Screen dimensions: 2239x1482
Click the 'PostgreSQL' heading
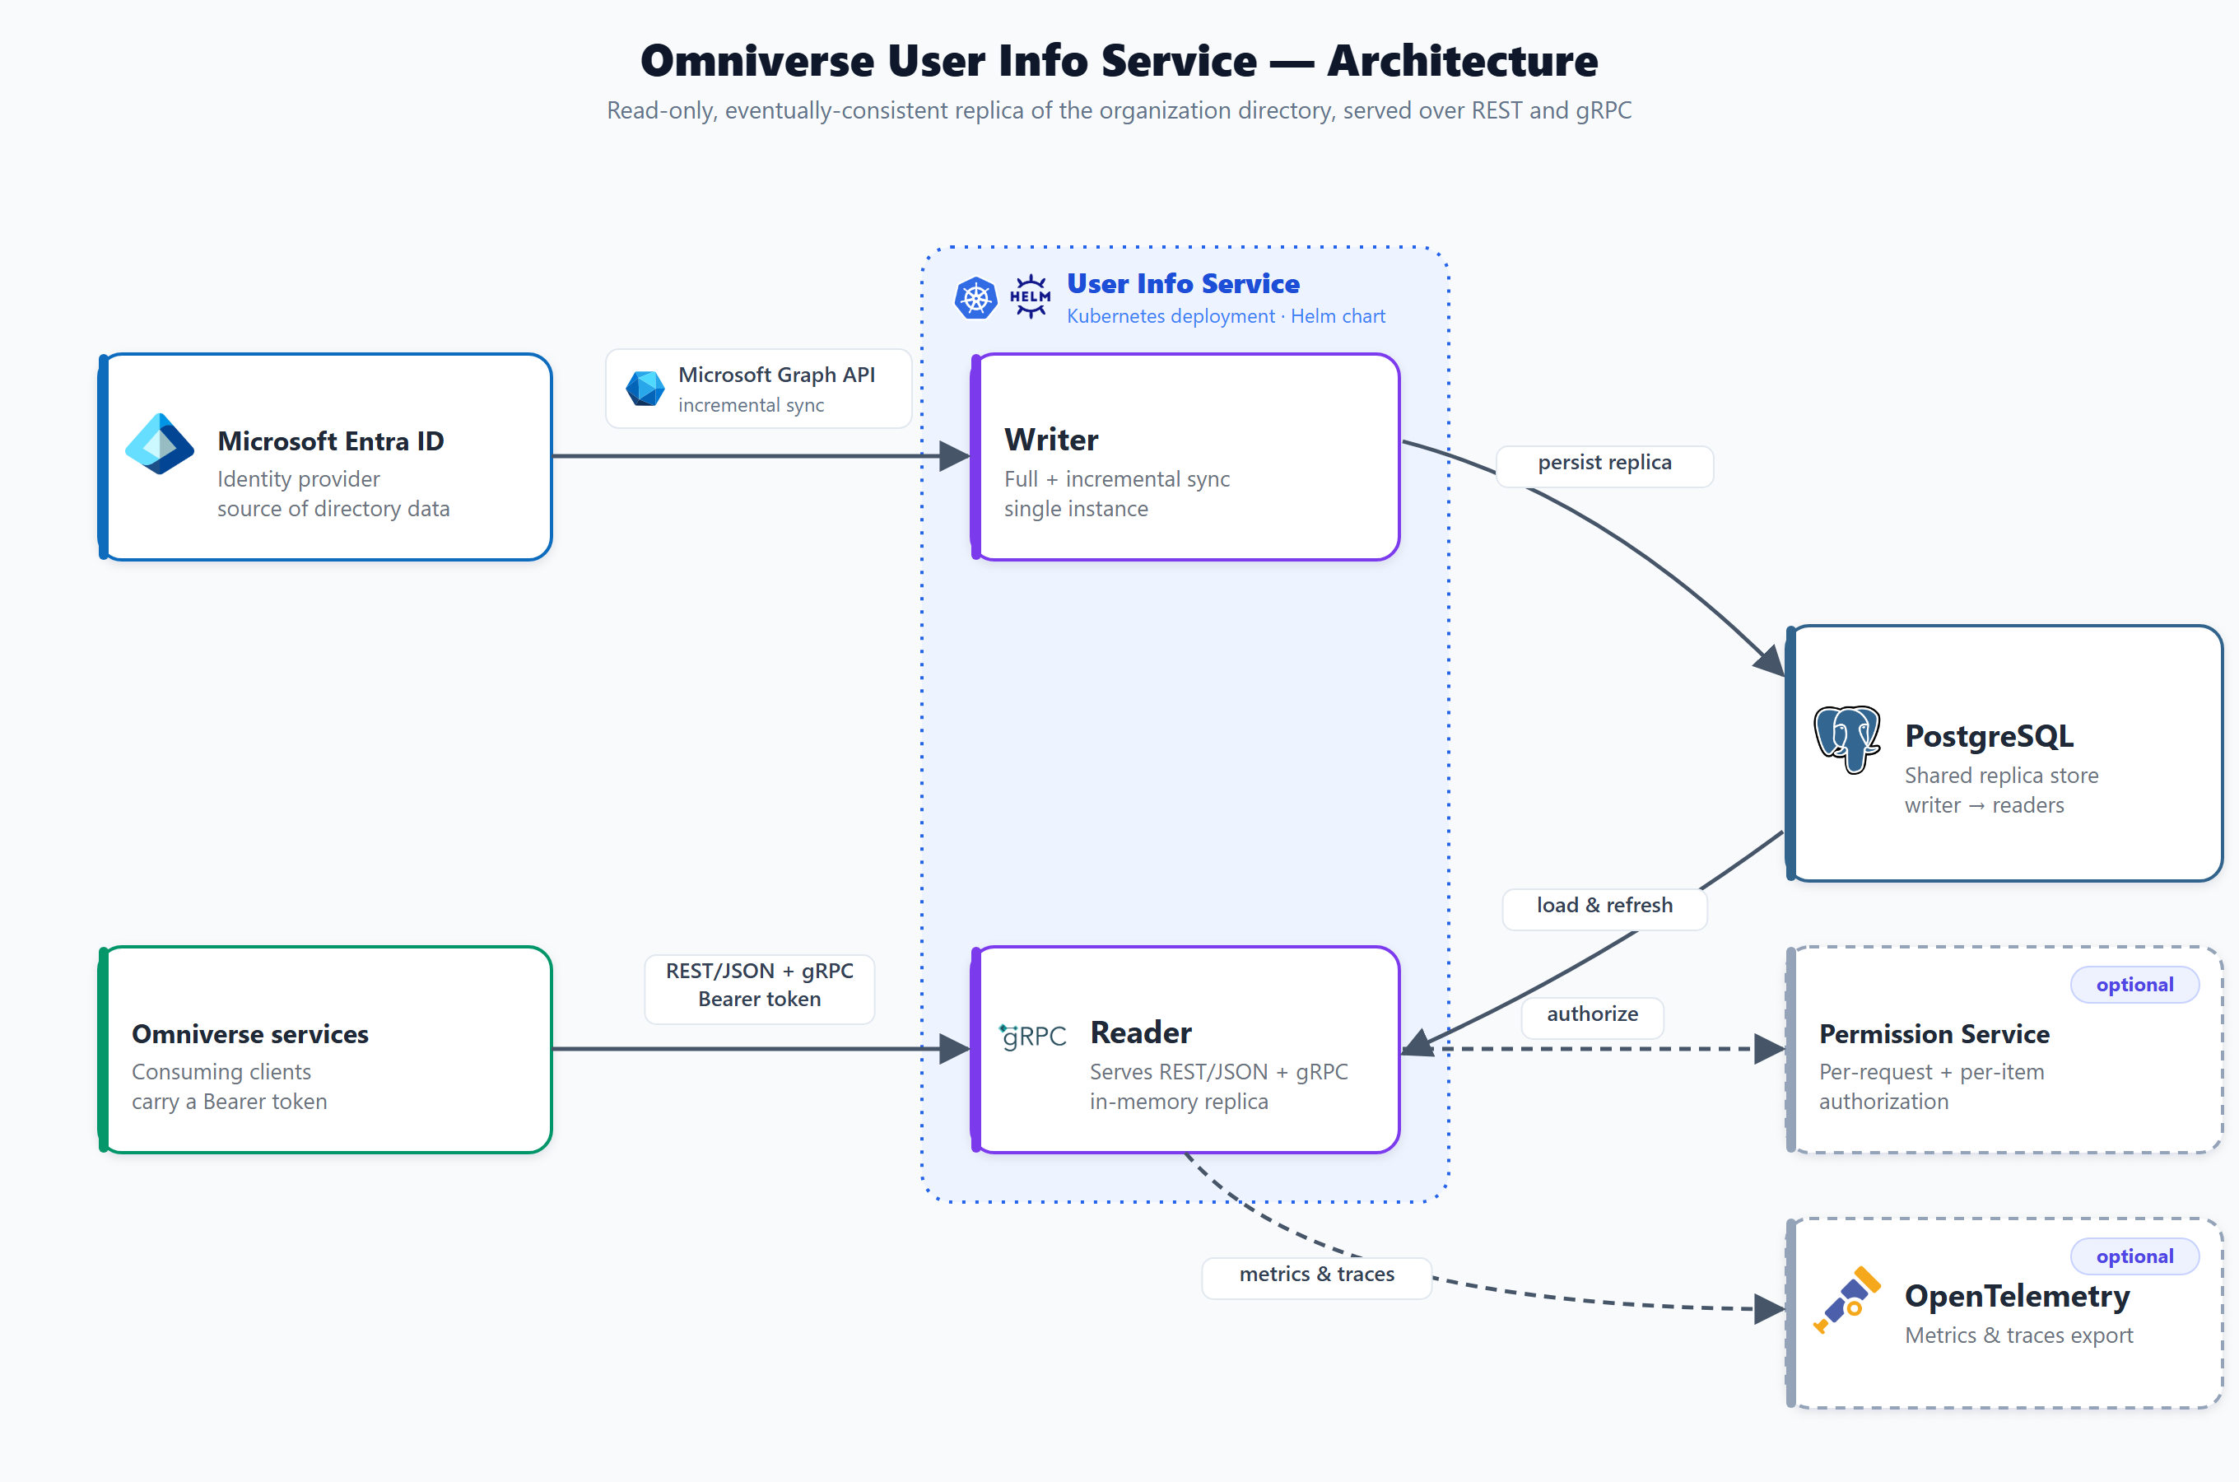pos(1989,735)
